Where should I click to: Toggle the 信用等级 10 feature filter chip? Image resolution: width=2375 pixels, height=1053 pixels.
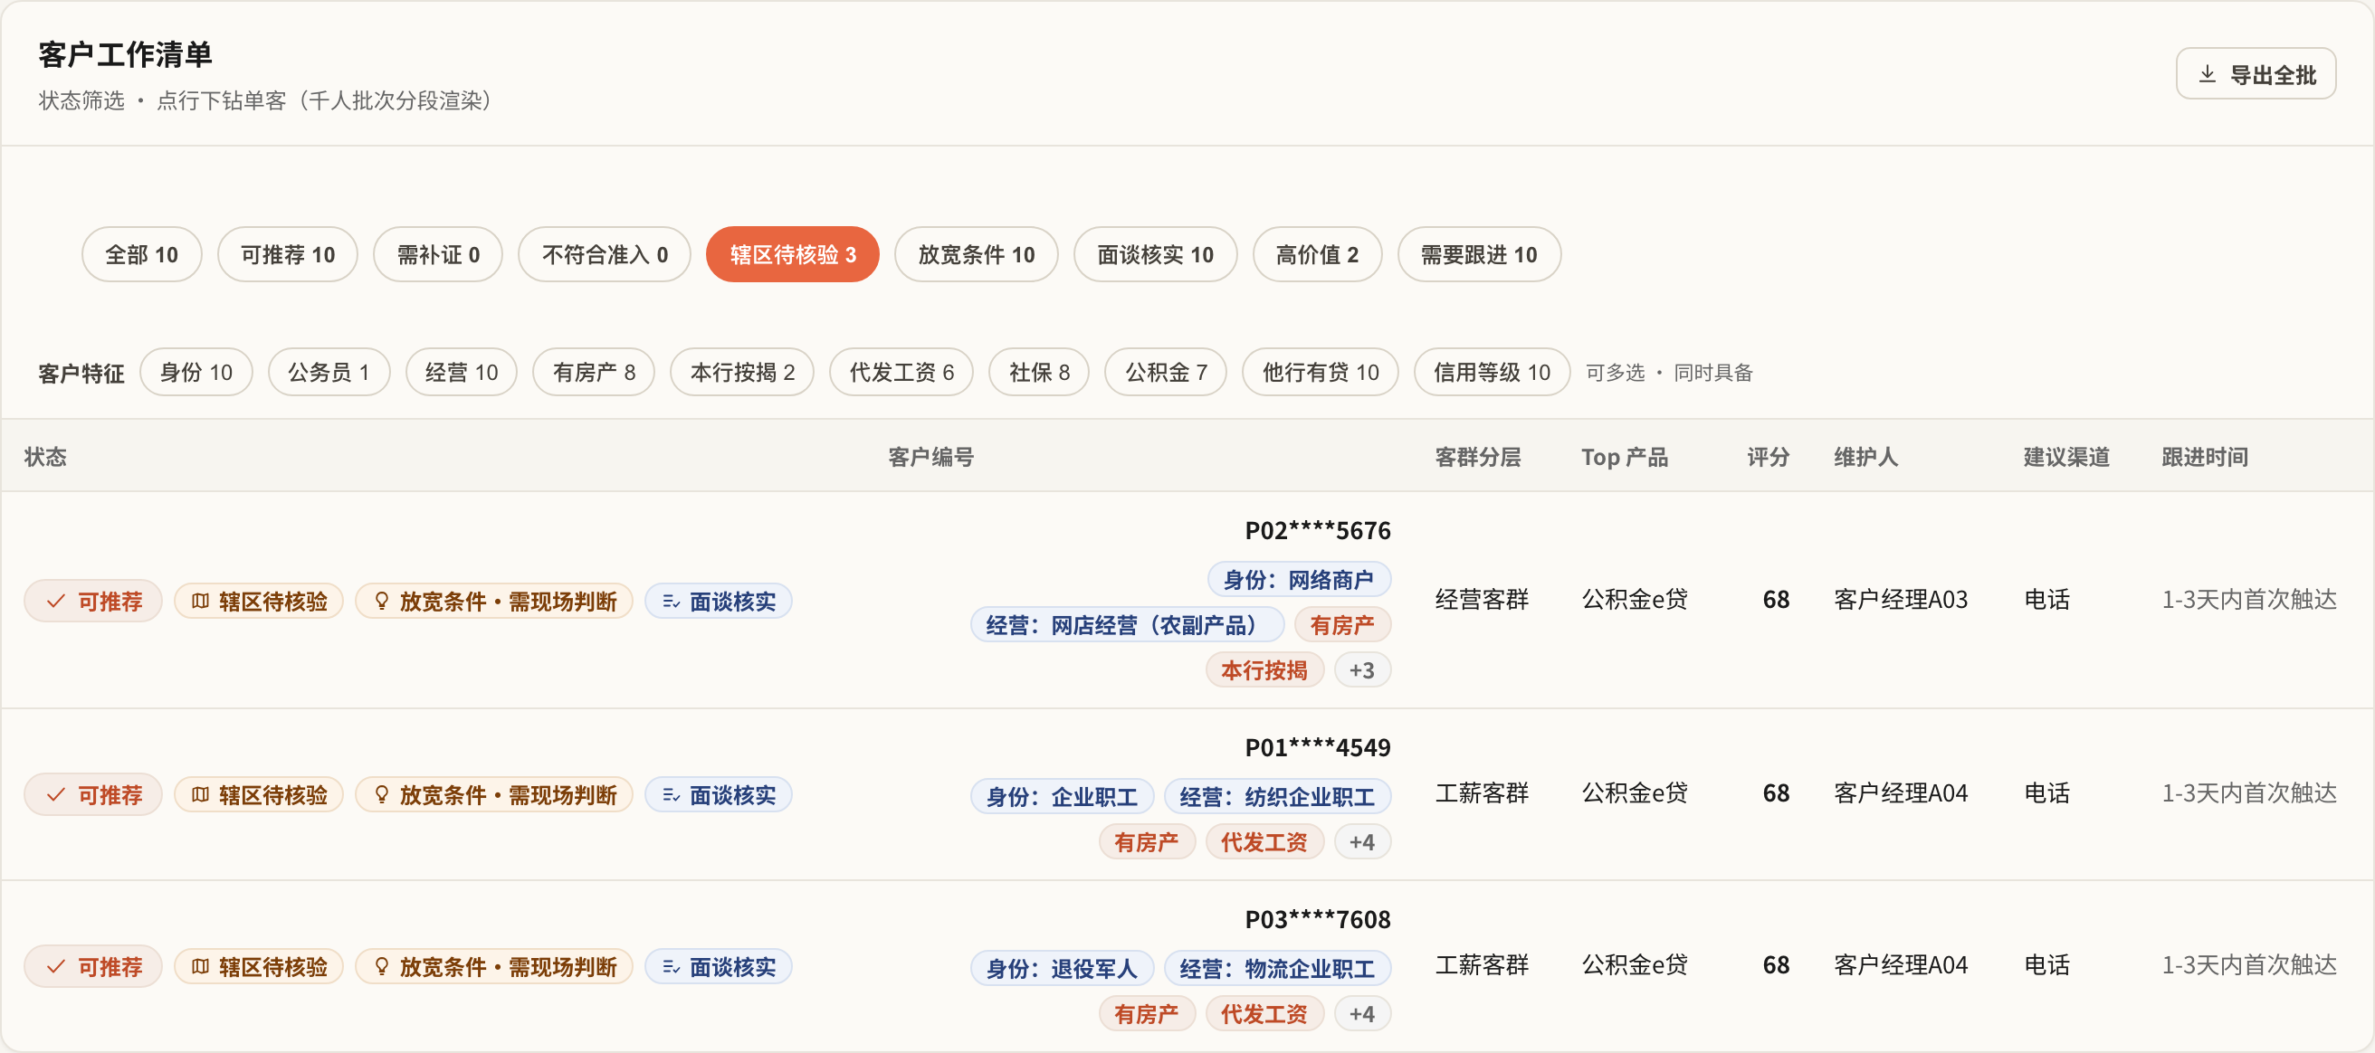[x=1492, y=372]
